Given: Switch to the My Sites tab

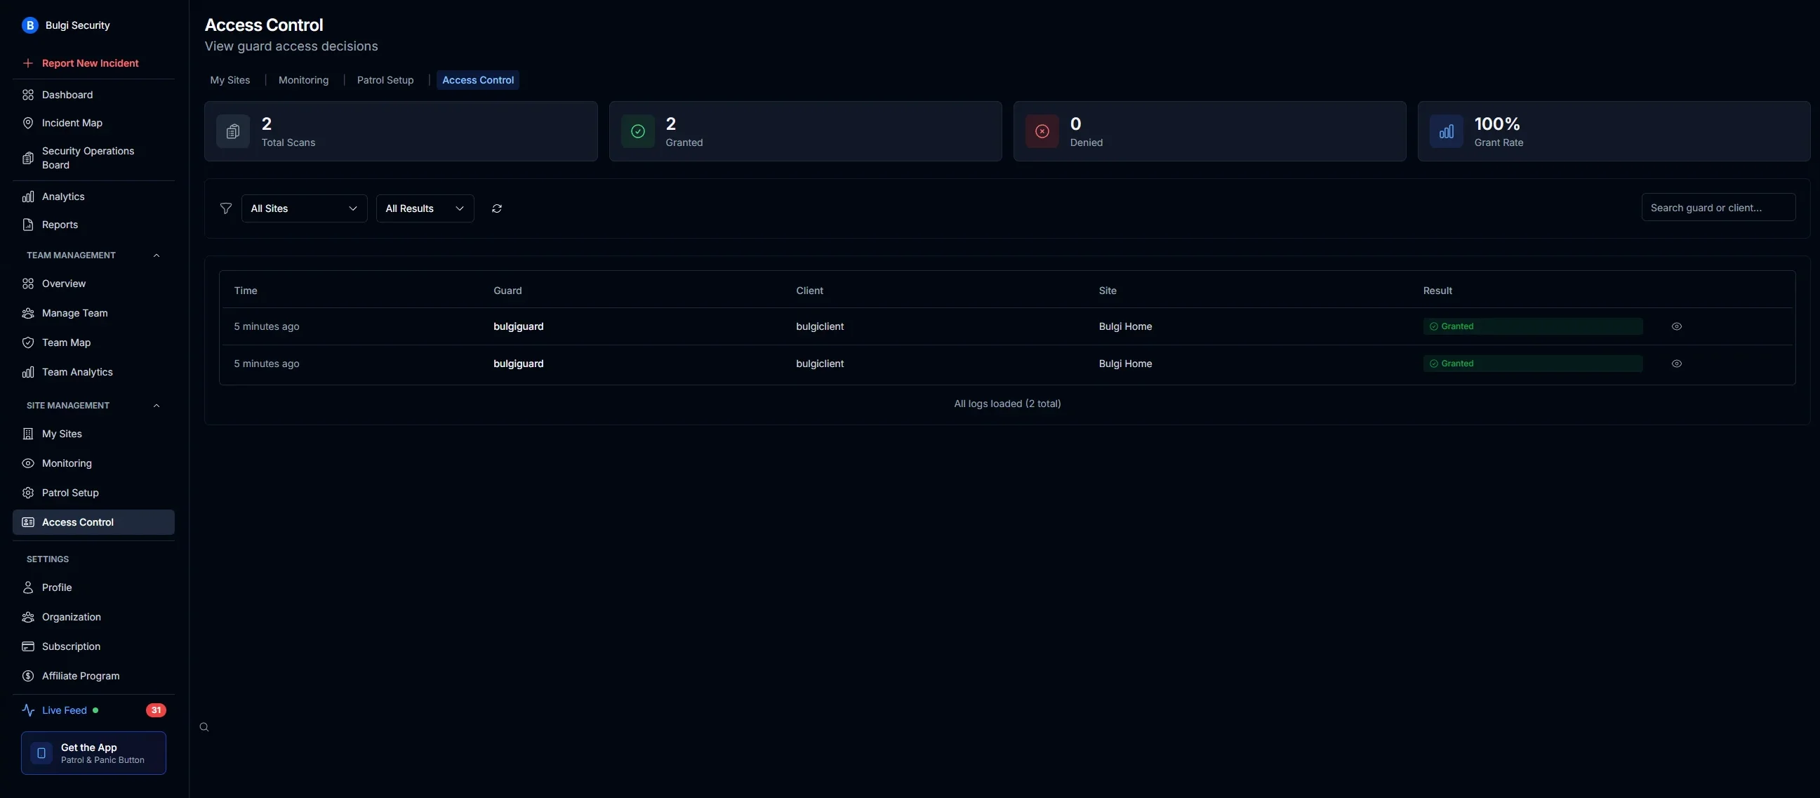Looking at the screenshot, I should click(230, 80).
